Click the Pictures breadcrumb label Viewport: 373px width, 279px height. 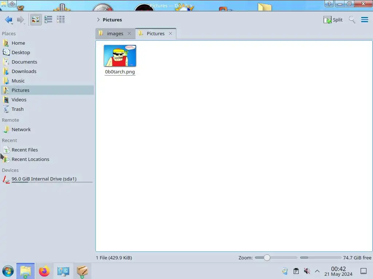tap(112, 20)
